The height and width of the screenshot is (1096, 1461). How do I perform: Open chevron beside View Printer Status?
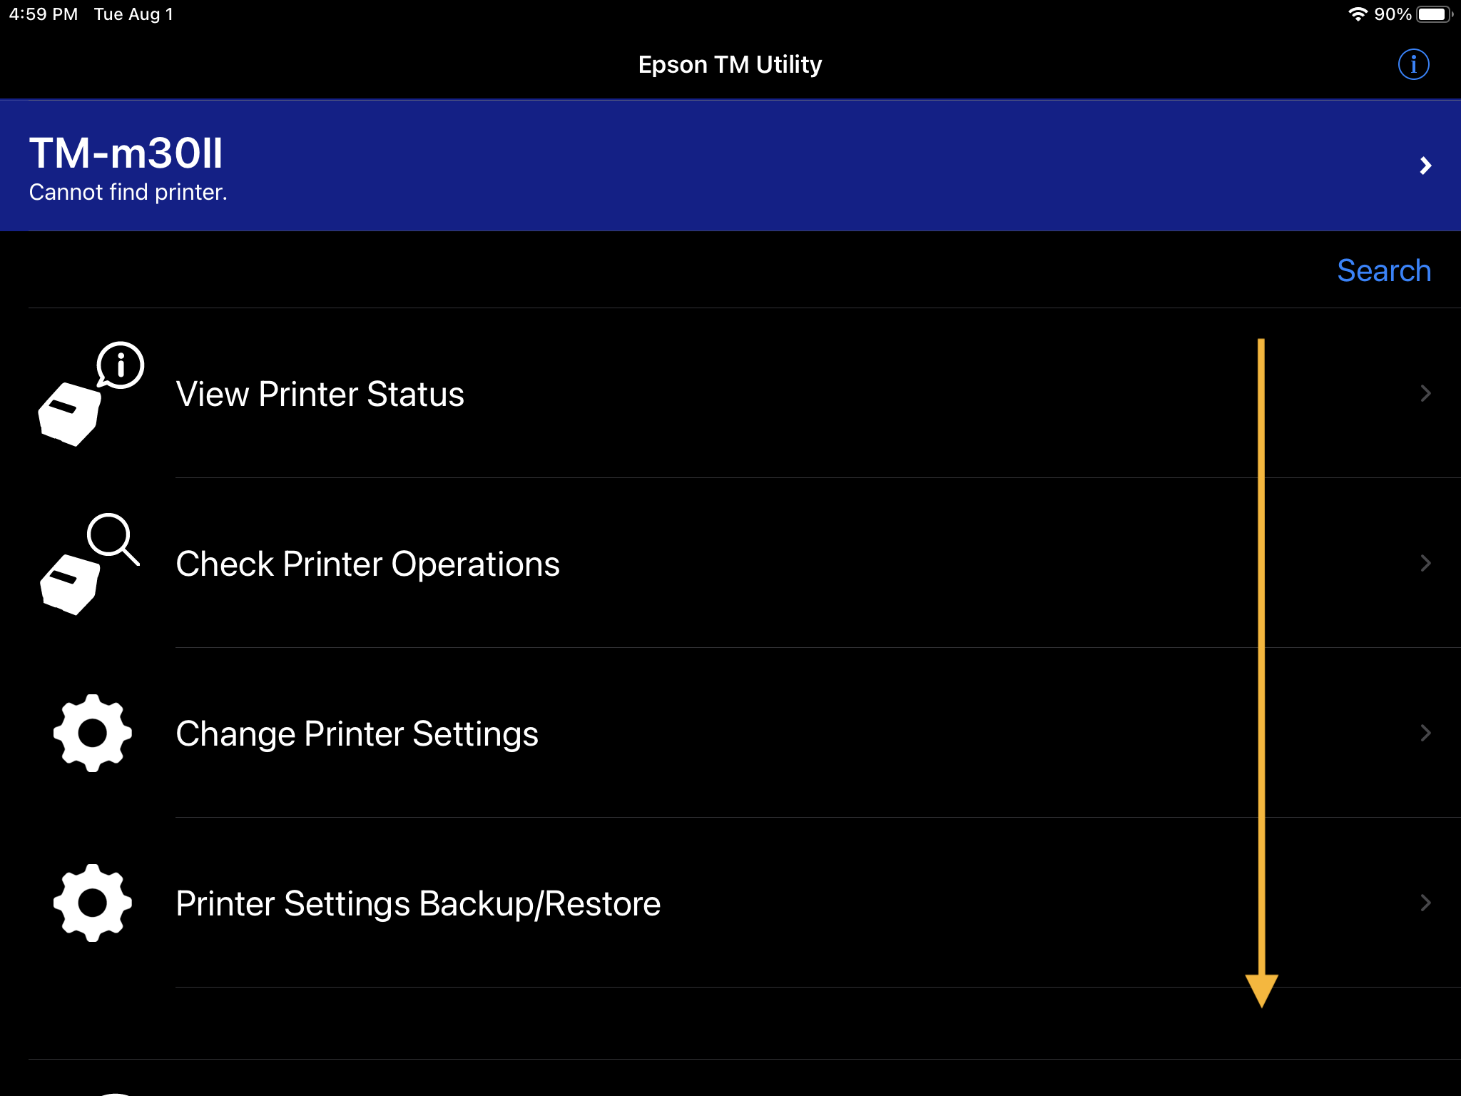pyautogui.click(x=1425, y=393)
